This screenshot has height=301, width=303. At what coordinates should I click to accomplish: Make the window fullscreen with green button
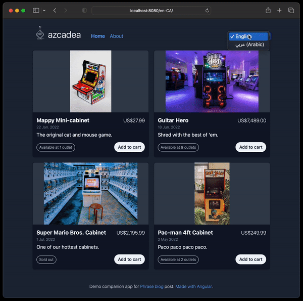pos(23,11)
